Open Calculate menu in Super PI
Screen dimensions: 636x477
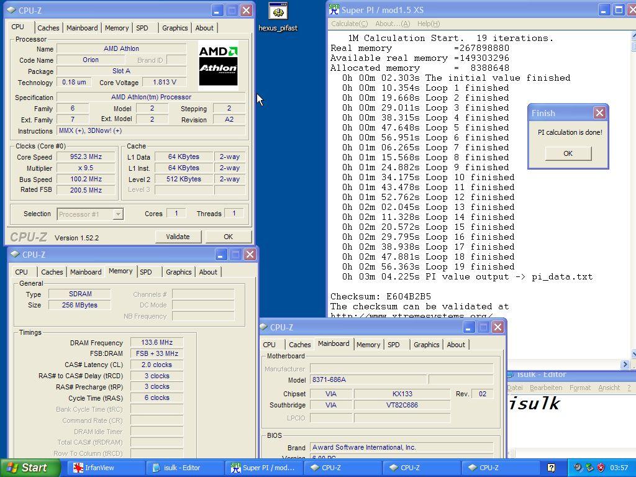point(349,24)
